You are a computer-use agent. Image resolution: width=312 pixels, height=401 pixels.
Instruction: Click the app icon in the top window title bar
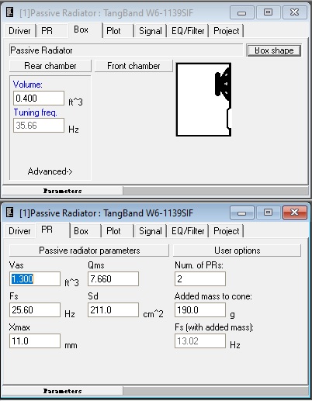[10, 12]
